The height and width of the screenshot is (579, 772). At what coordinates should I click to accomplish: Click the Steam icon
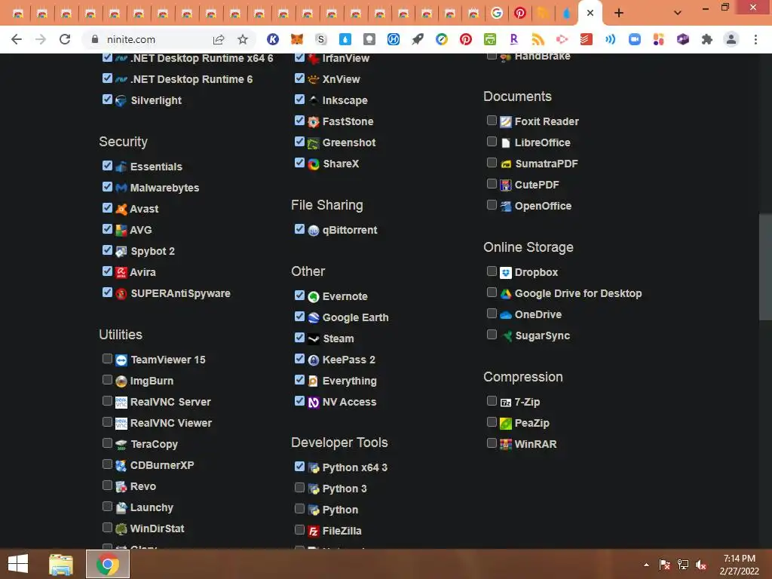click(x=314, y=339)
